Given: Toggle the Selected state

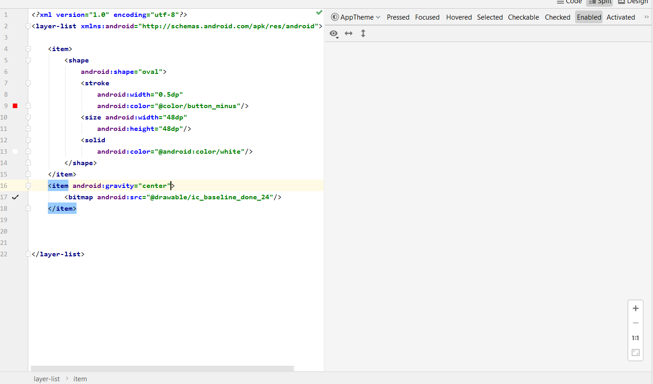Looking at the screenshot, I should tap(490, 17).
